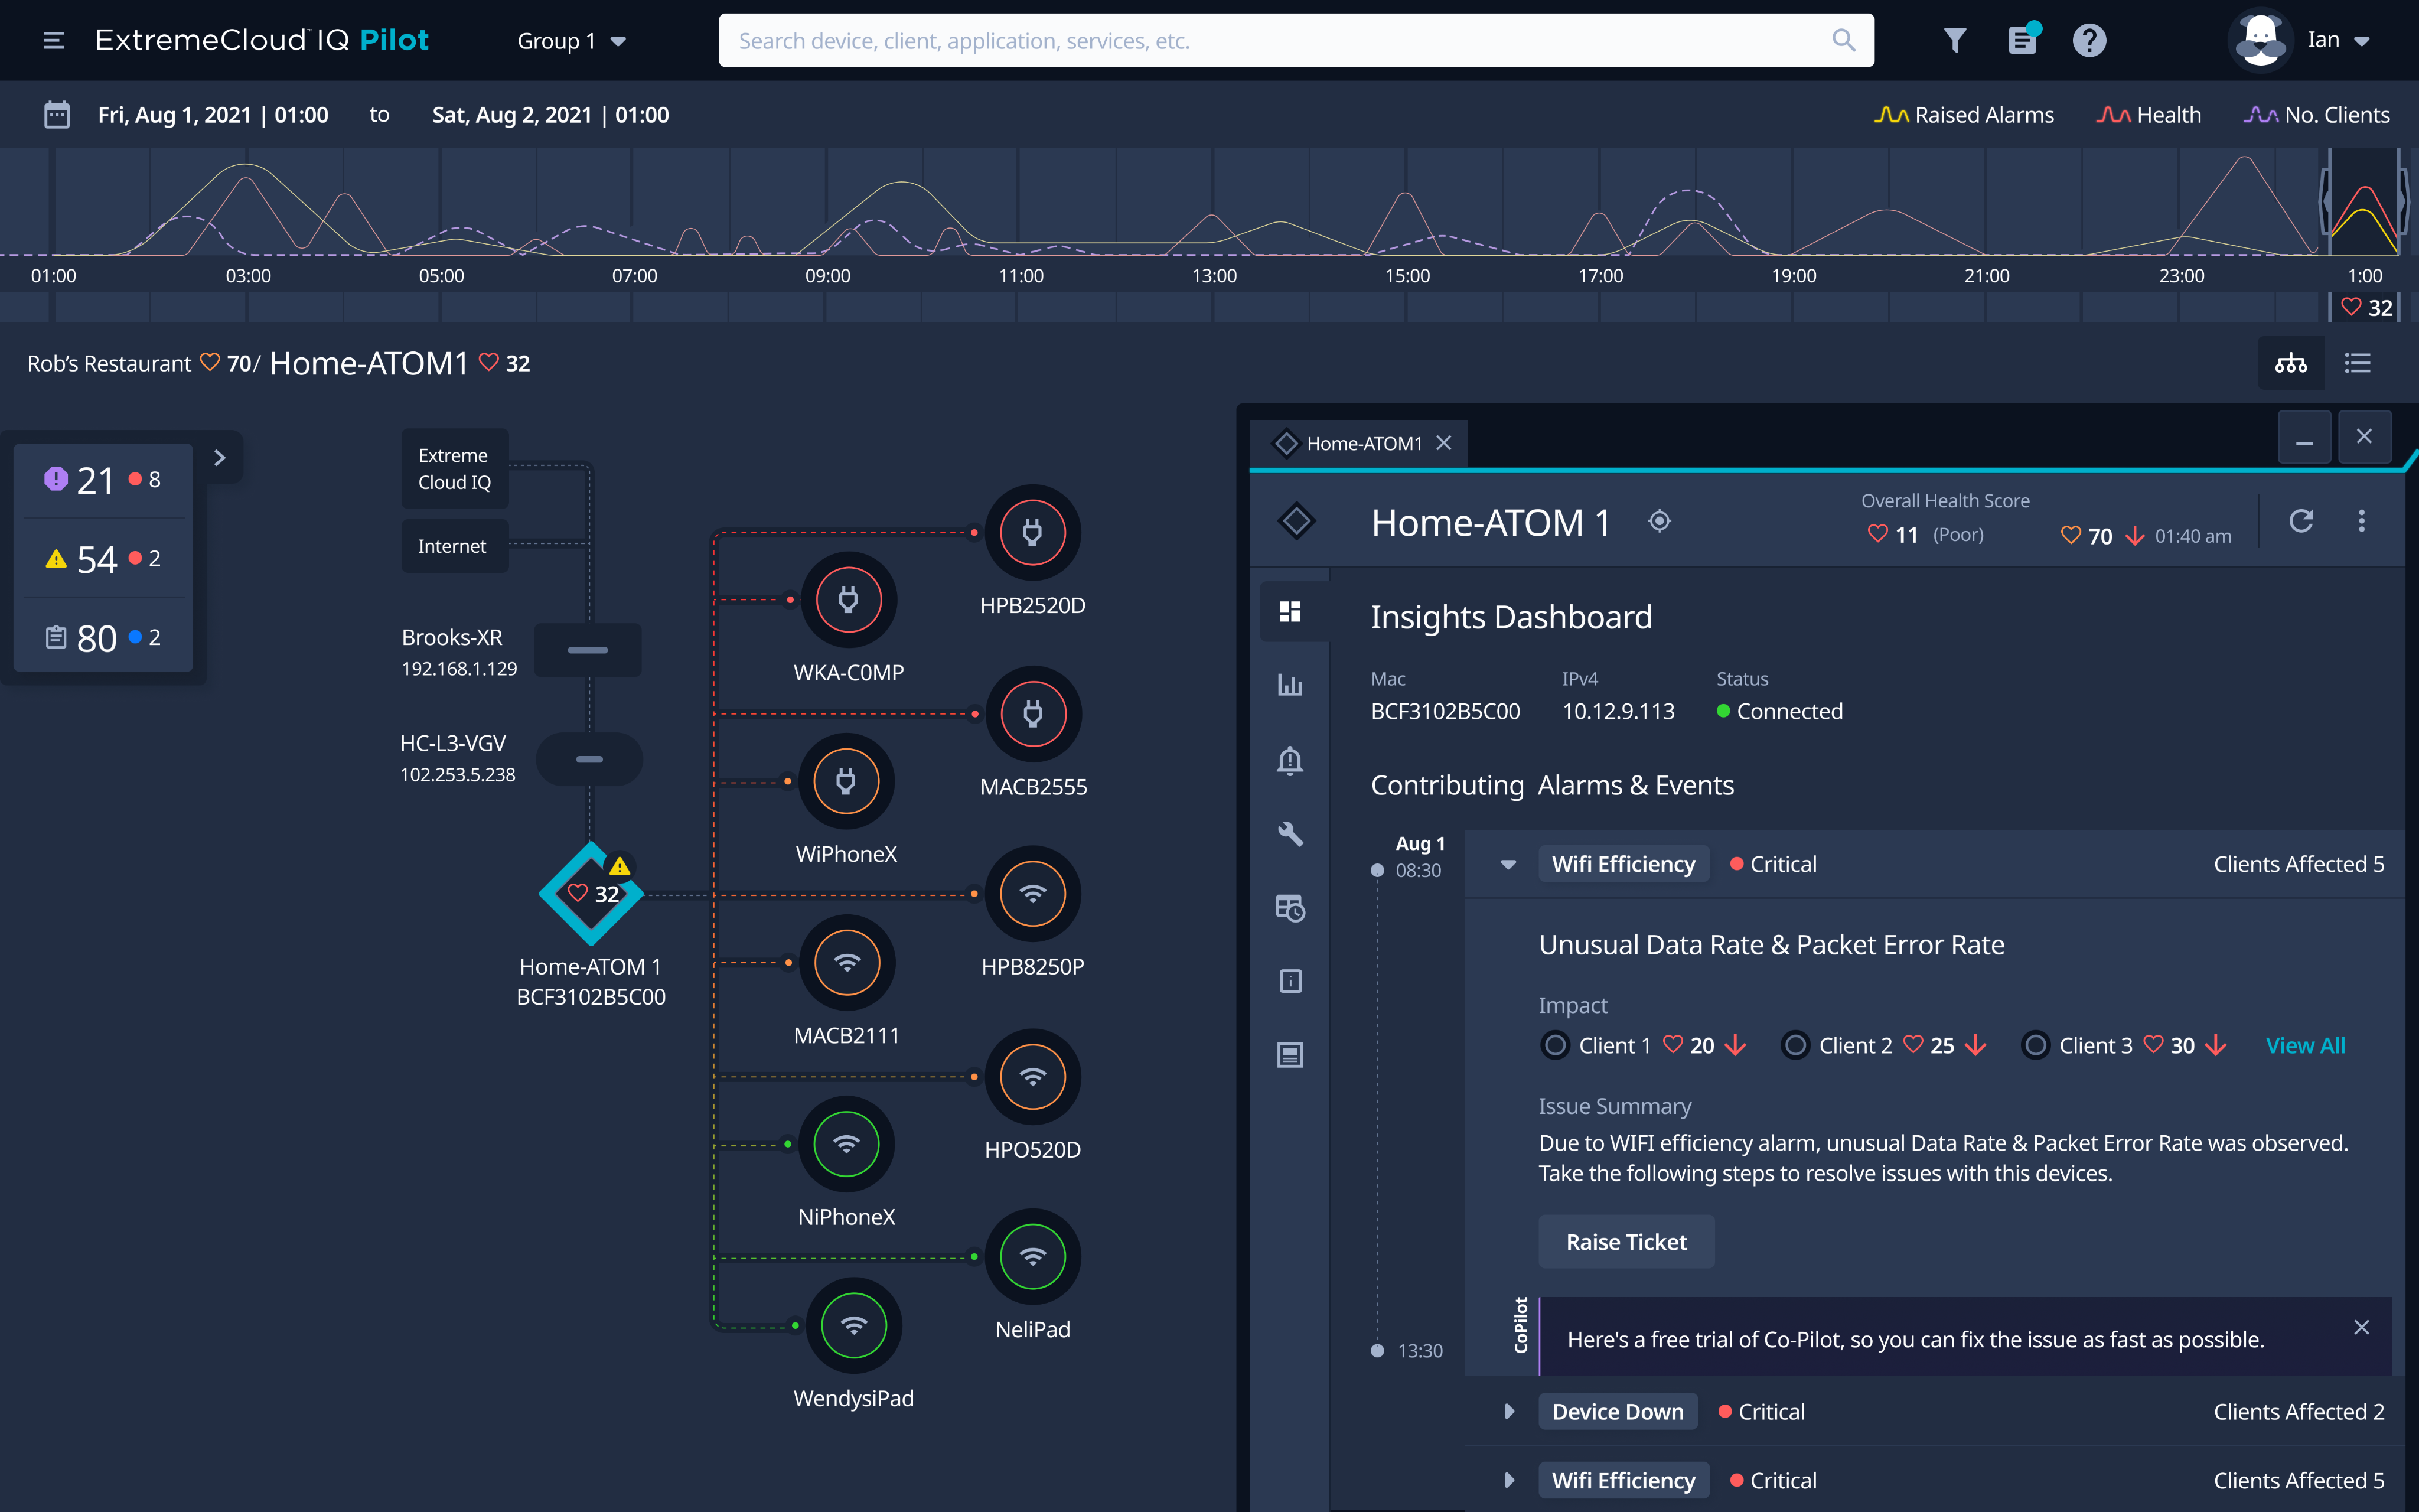Collapse the first Wifi Efficiency alarm

1508,865
